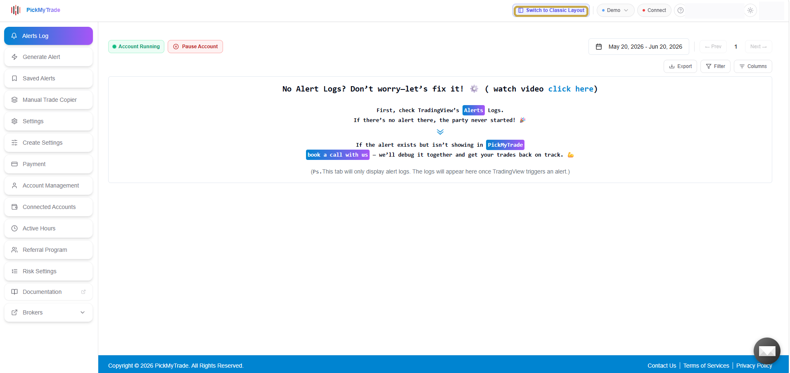The height and width of the screenshot is (373, 790).
Task: Go to Payment page
Action: [48, 164]
